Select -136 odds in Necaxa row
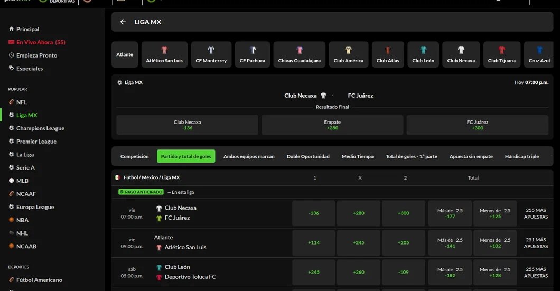Screen dimensions: 560x291 314,213
